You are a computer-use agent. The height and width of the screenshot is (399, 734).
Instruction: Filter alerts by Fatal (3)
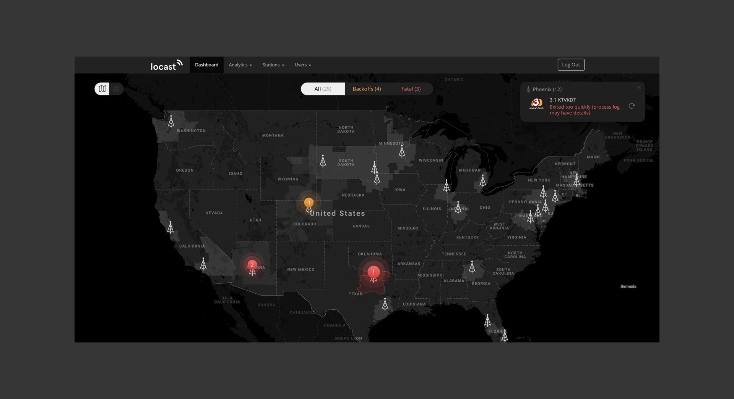pyautogui.click(x=411, y=88)
